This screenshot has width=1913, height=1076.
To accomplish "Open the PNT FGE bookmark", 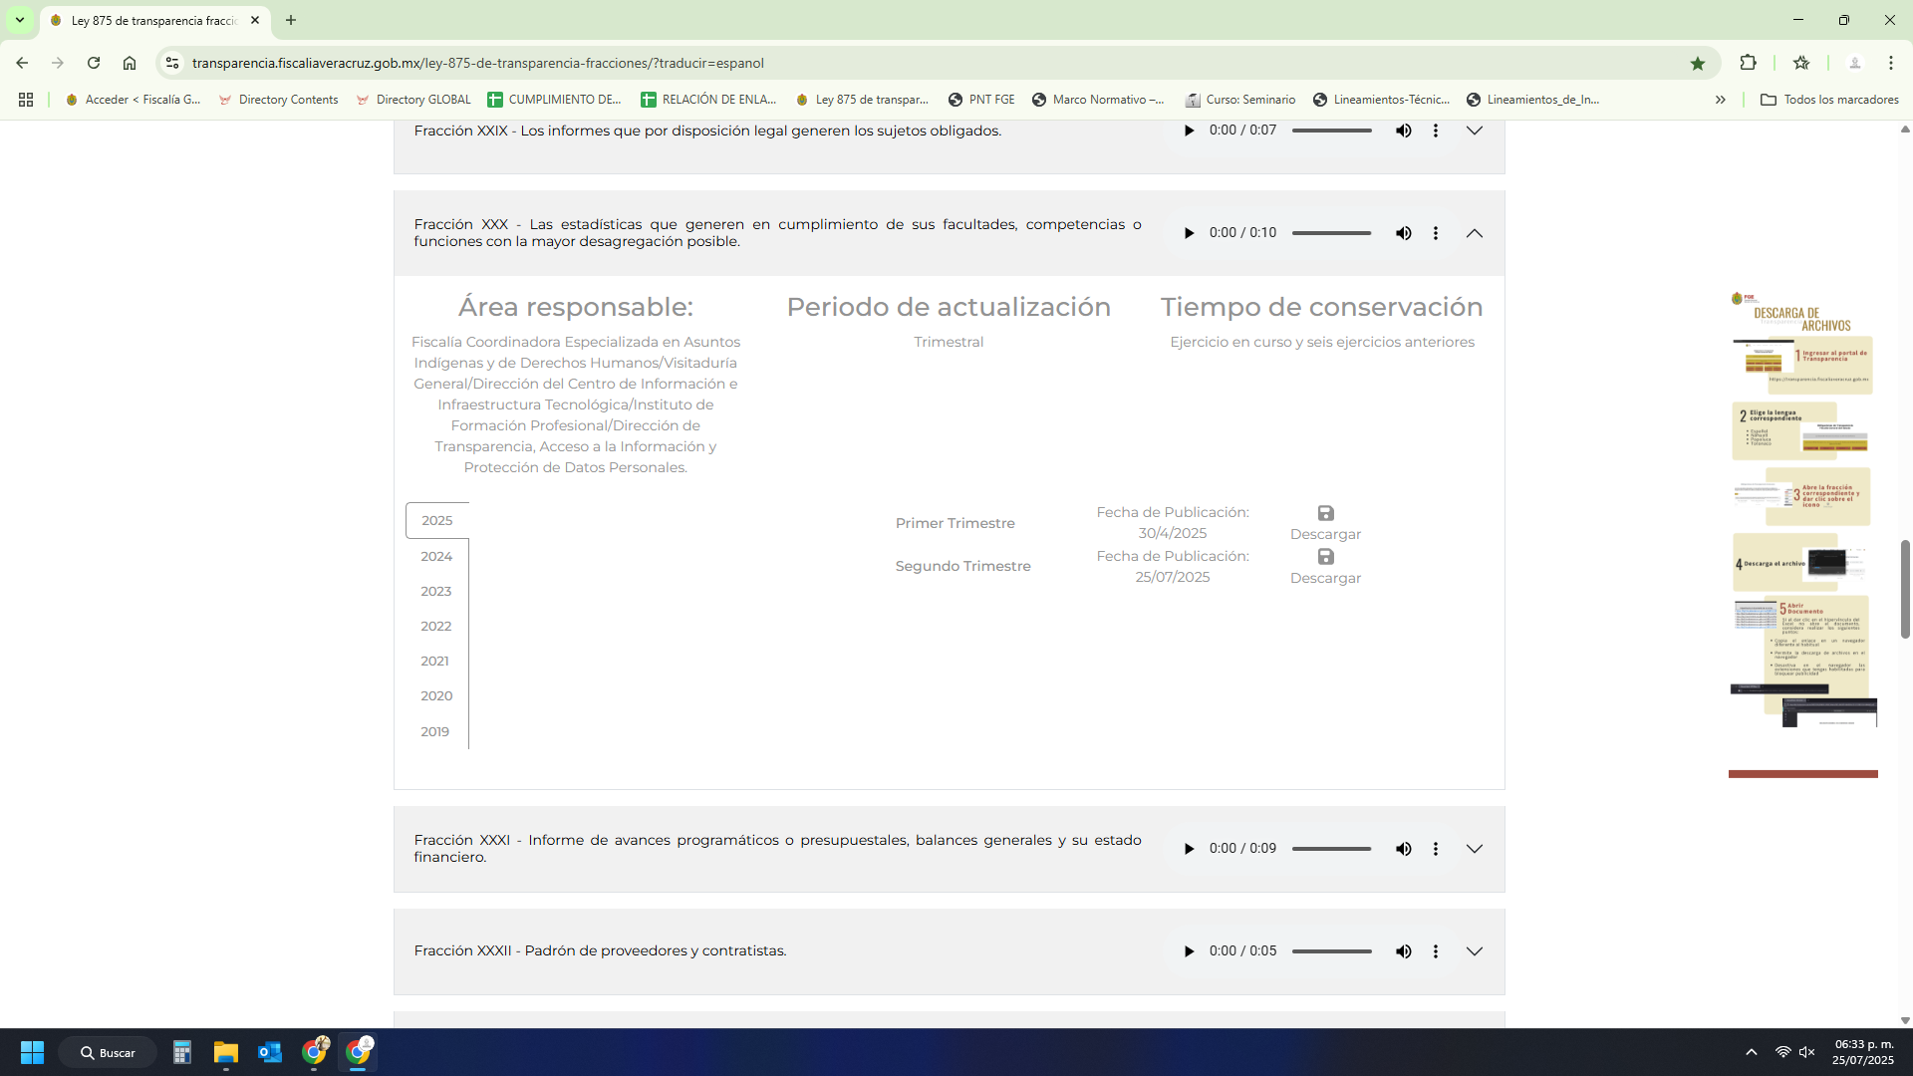I will click(981, 100).
